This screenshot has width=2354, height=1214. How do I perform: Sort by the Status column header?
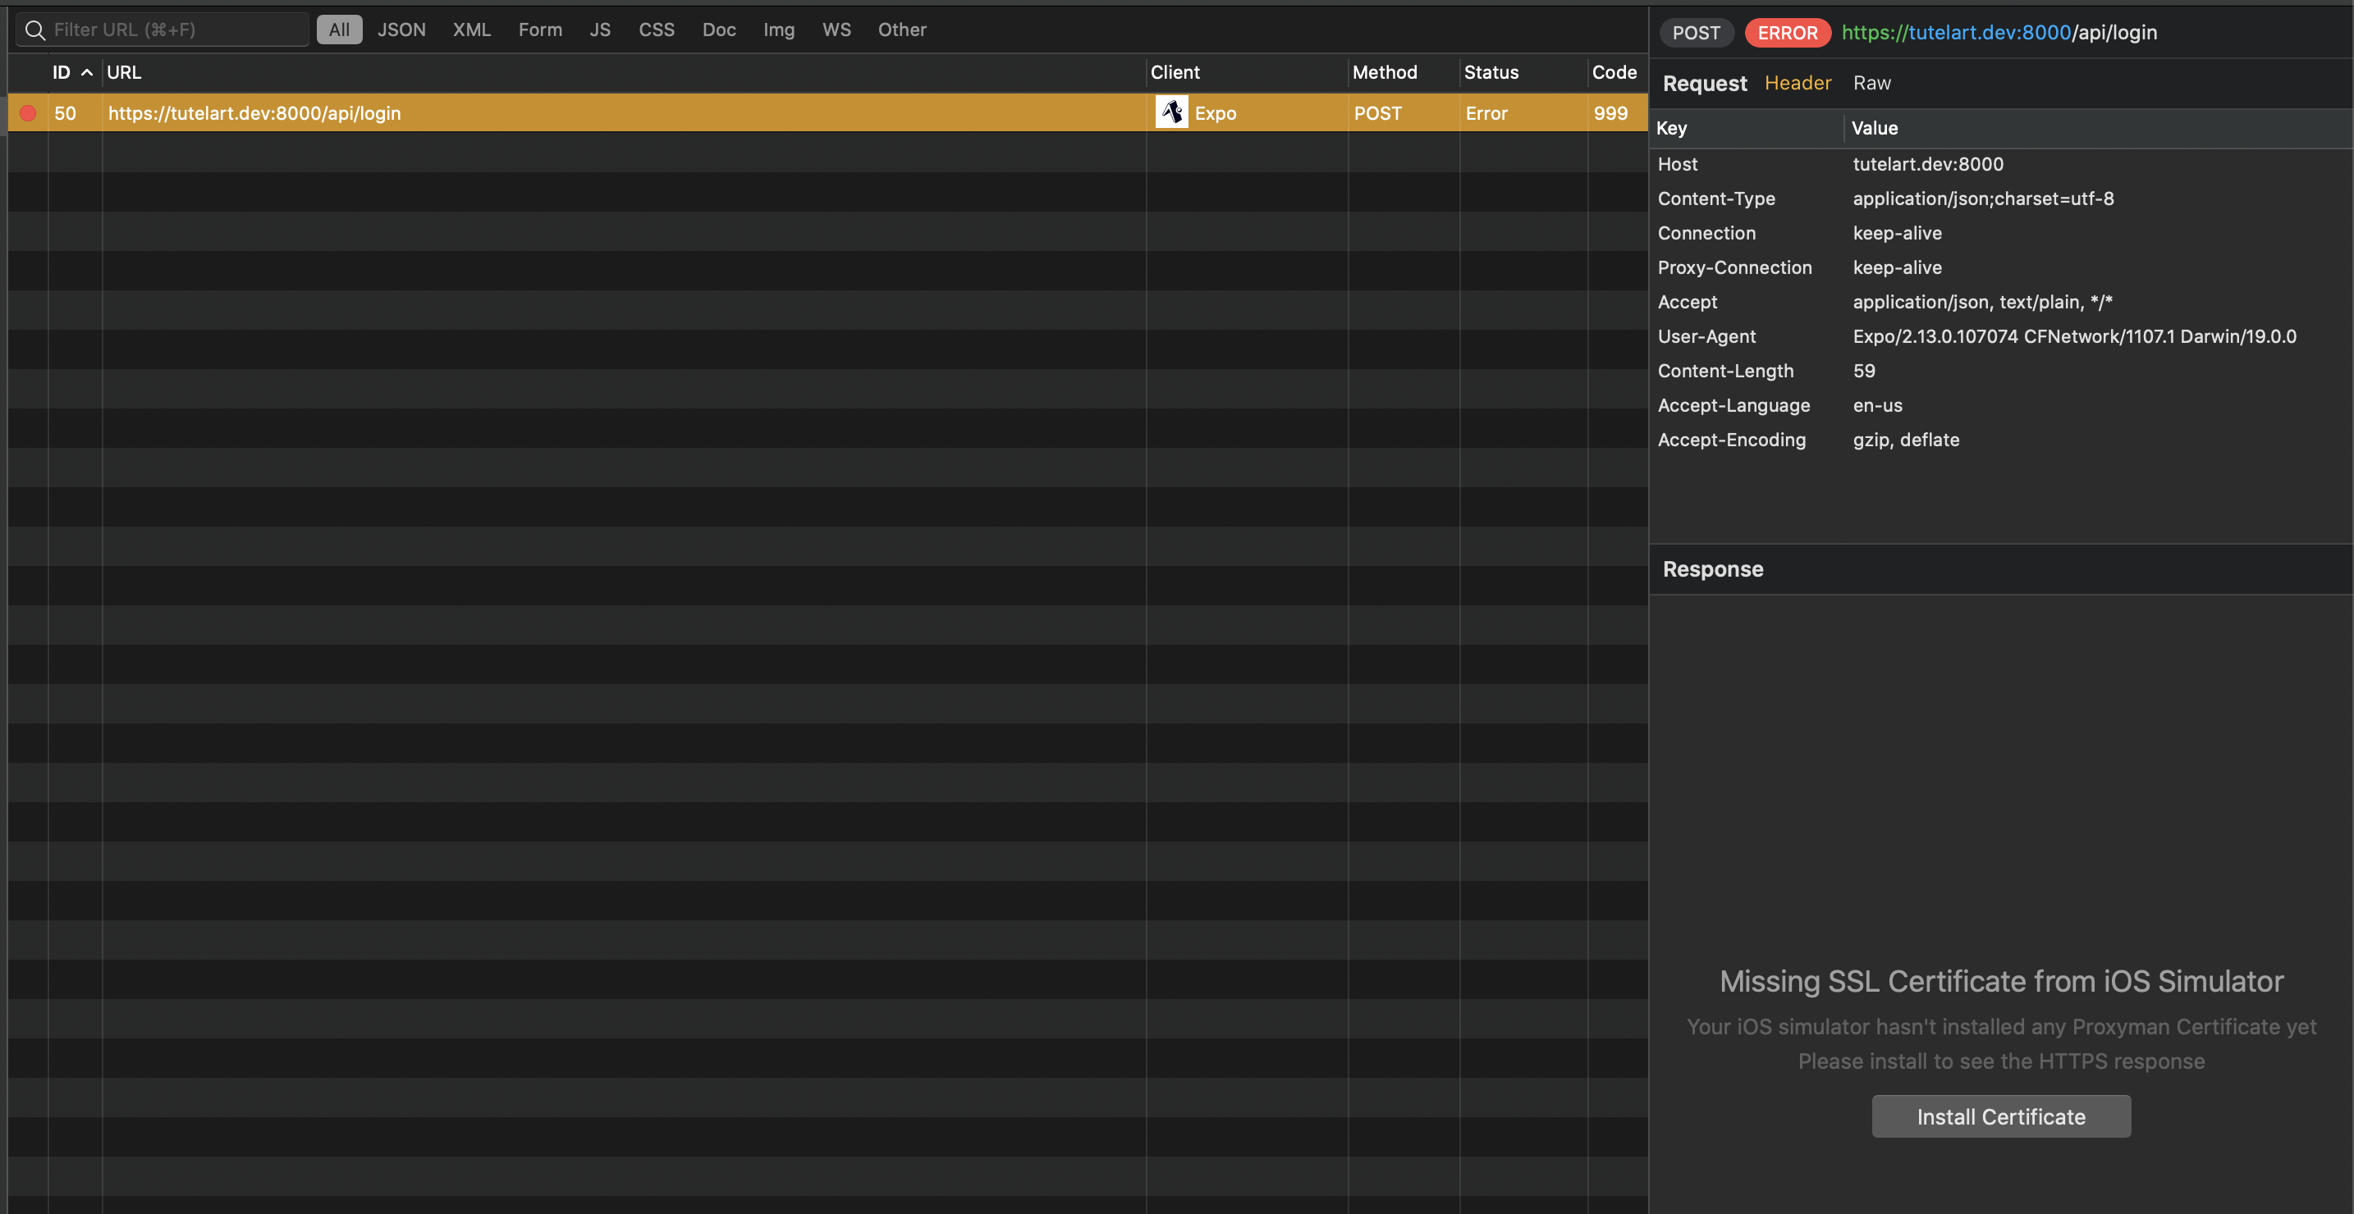click(1491, 72)
